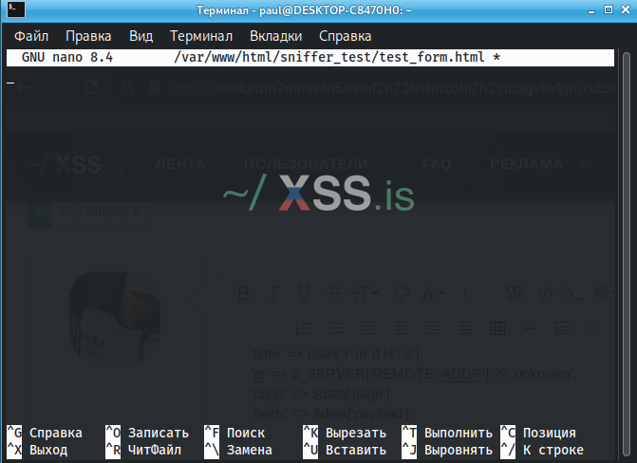
Task: Click the terminal icon in the title bar
Action: pos(16,9)
